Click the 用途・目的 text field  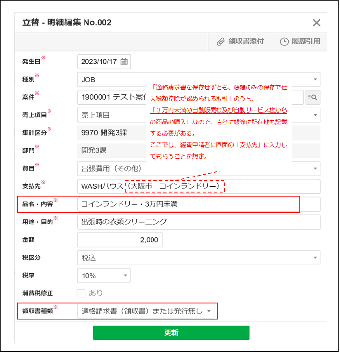(x=198, y=222)
